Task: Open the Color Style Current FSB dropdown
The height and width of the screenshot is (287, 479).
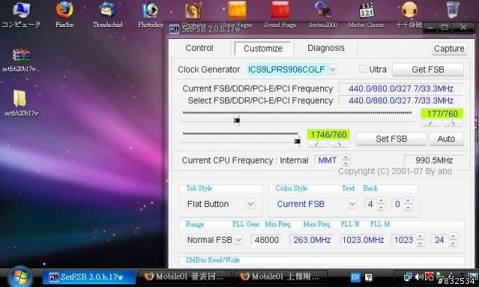Action: click(x=352, y=204)
